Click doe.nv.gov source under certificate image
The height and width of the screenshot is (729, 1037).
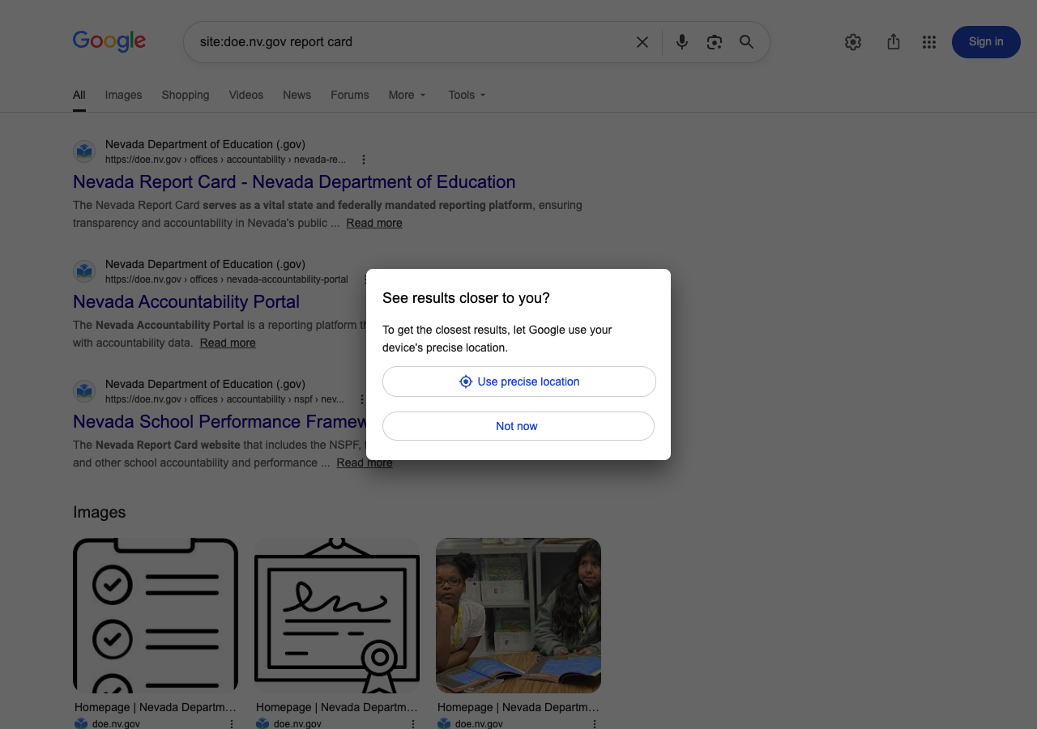(x=297, y=724)
